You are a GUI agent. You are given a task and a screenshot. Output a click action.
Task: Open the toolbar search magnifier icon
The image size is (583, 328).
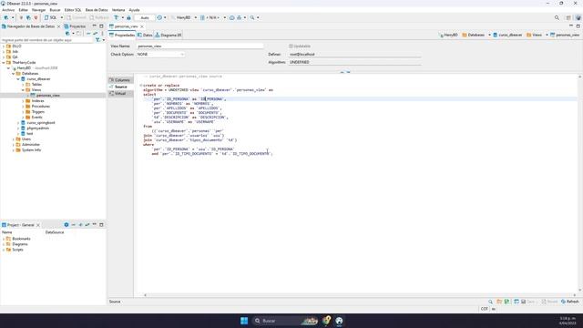(x=252, y=17)
